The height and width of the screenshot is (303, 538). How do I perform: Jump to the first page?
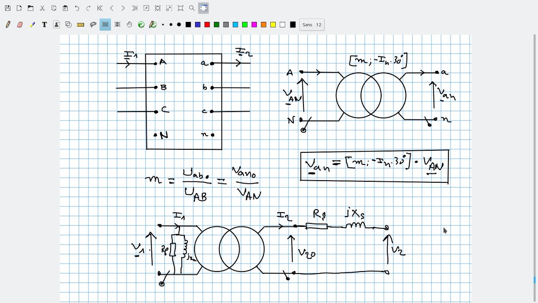100,8
